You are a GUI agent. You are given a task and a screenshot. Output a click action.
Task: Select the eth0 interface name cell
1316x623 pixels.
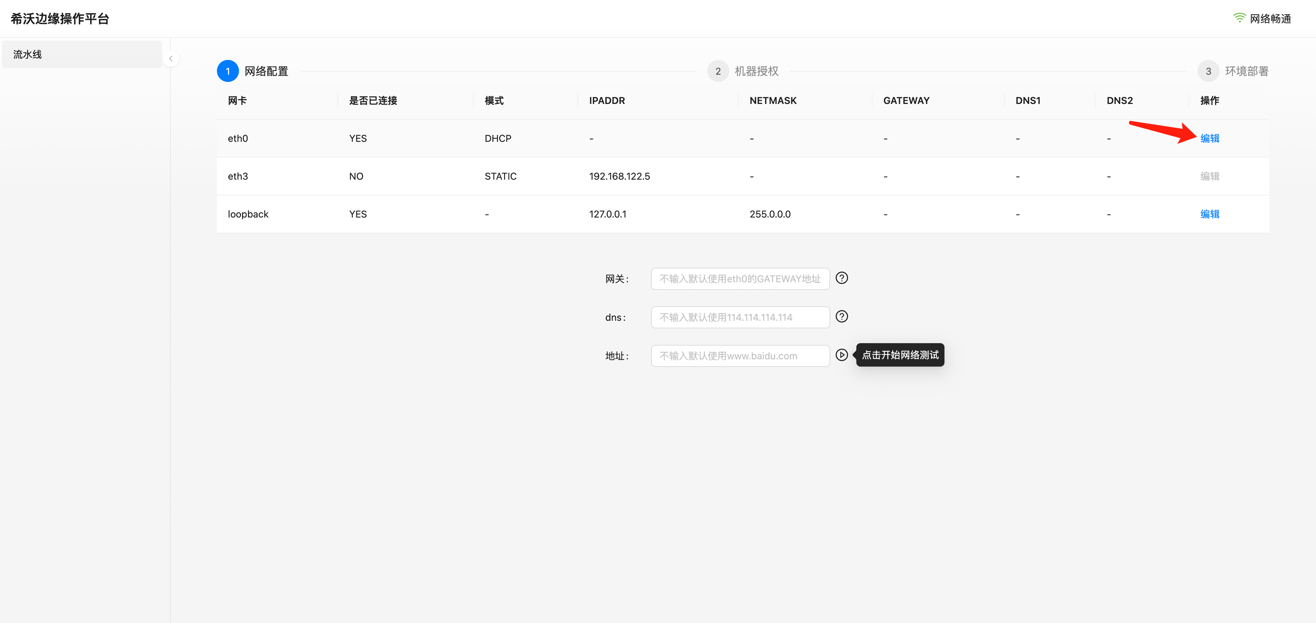click(238, 138)
